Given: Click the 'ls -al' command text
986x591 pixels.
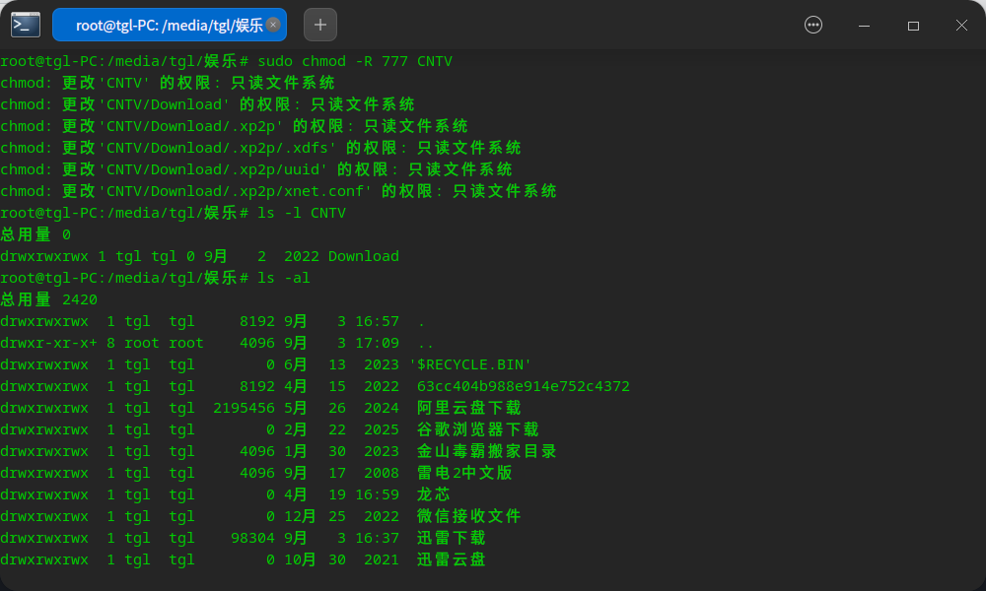Looking at the screenshot, I should coord(284,278).
